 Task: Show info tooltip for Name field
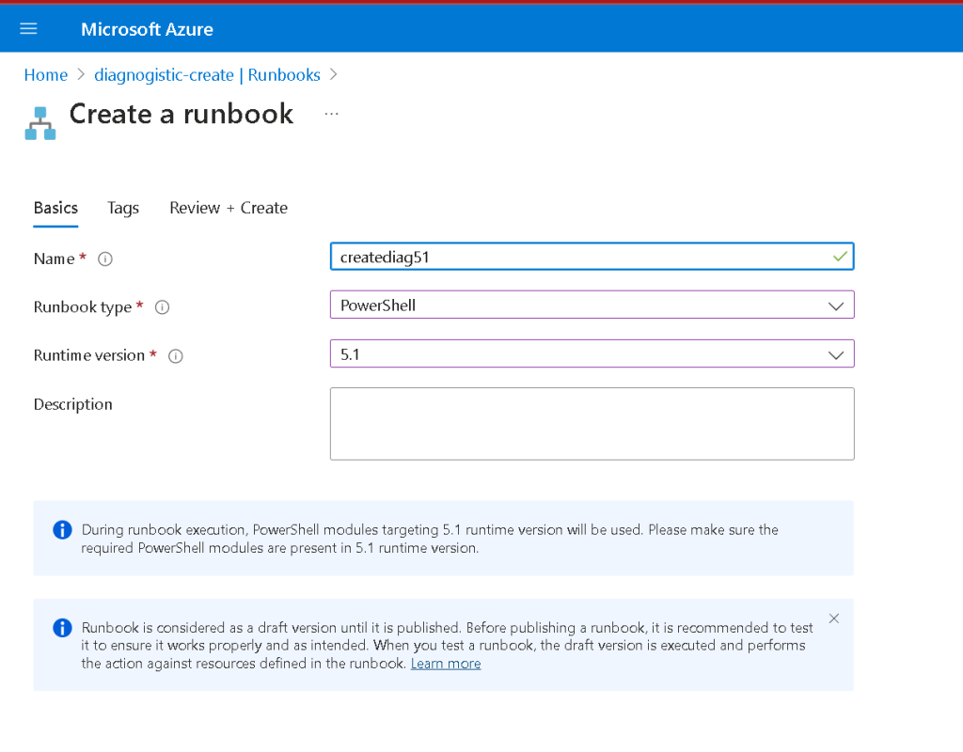(105, 259)
